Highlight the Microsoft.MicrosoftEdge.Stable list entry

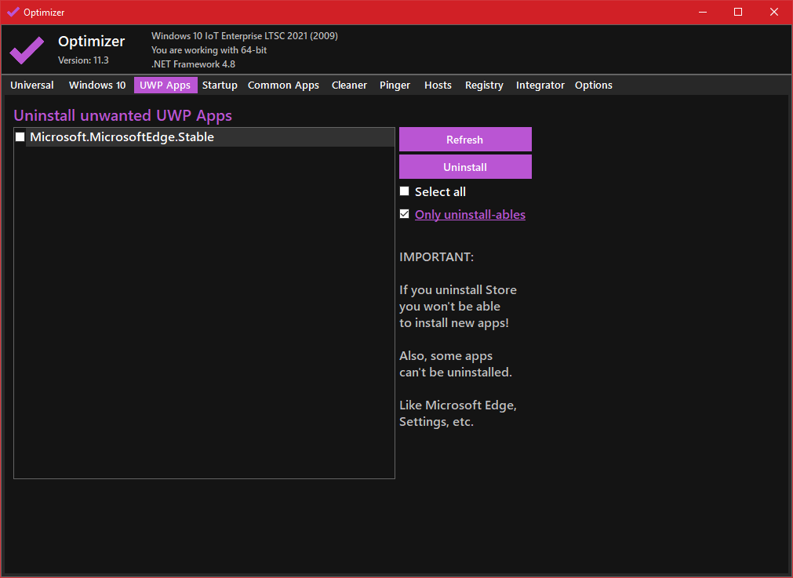122,137
